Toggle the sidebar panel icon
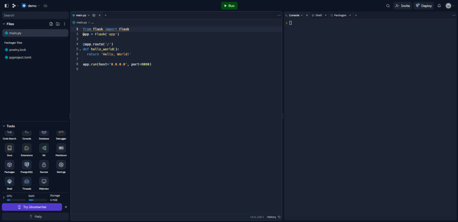Image resolution: width=458 pixels, height=222 pixels. (6, 6)
